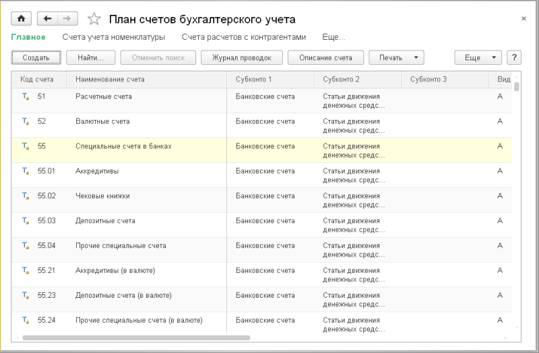Open help with the question mark button

pyautogui.click(x=514, y=58)
